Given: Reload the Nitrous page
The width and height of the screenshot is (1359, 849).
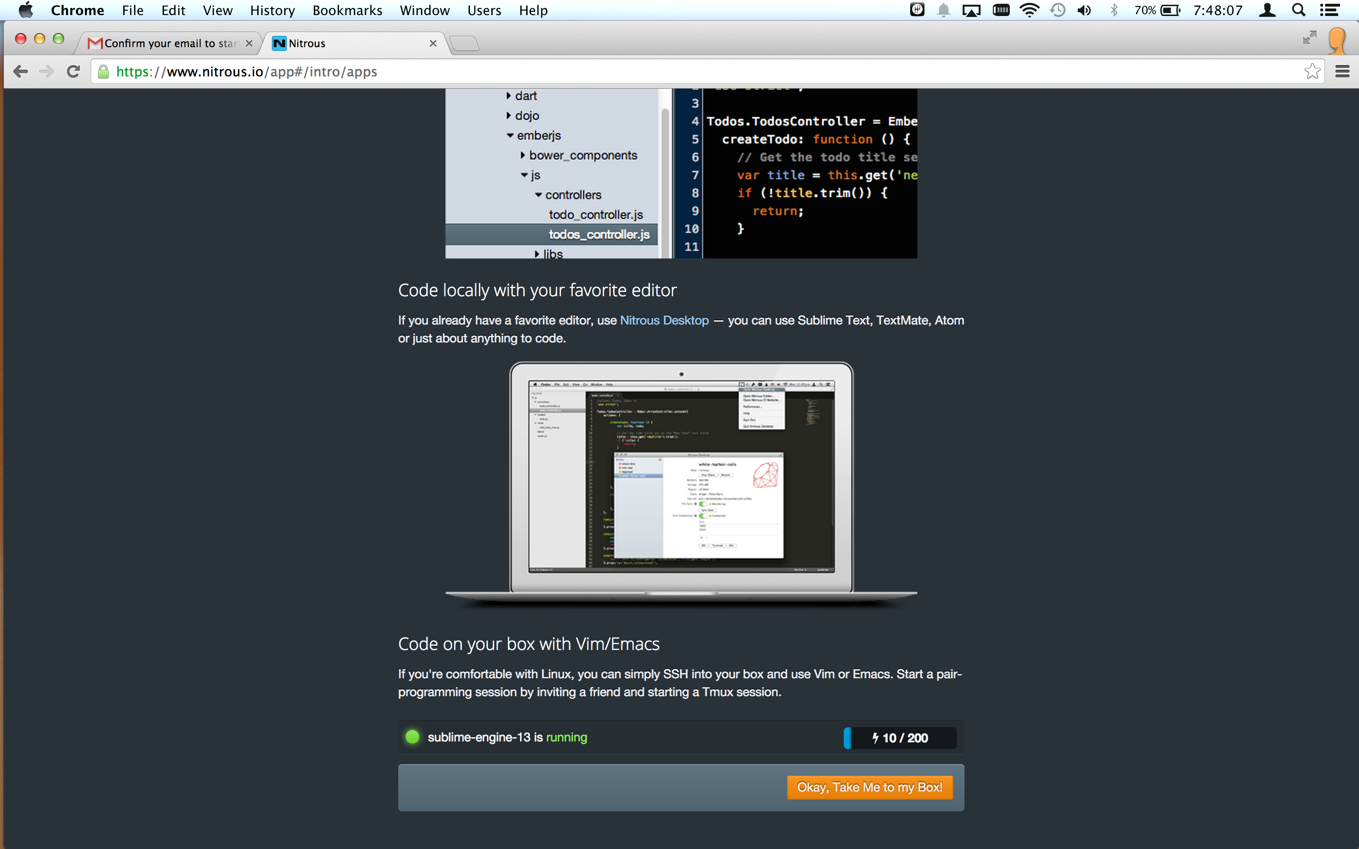Looking at the screenshot, I should click(x=73, y=71).
